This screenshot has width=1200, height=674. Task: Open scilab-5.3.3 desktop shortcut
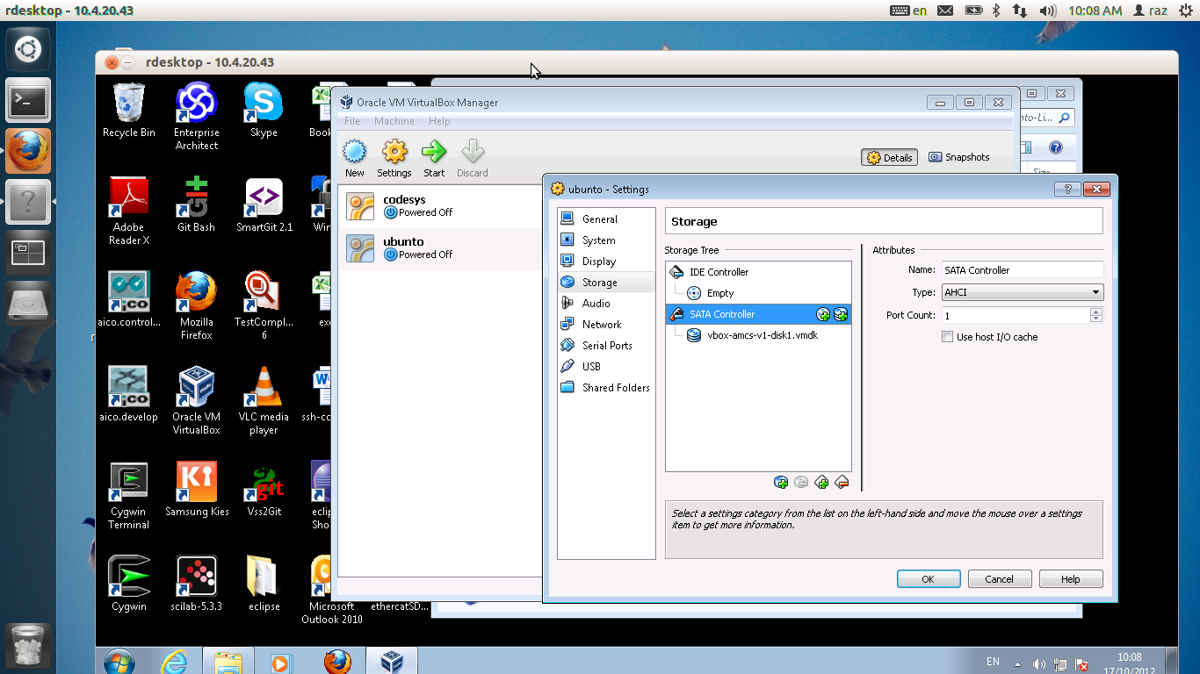[197, 584]
